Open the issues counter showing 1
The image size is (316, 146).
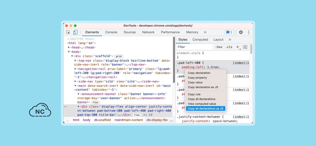[x=229, y=32]
